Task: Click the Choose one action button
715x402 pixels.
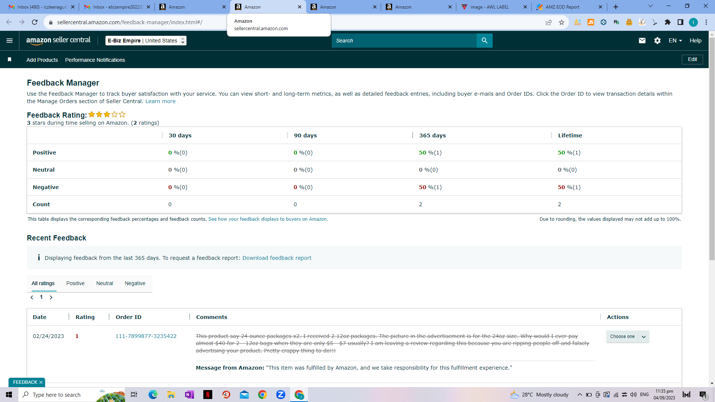Action: coord(622,336)
